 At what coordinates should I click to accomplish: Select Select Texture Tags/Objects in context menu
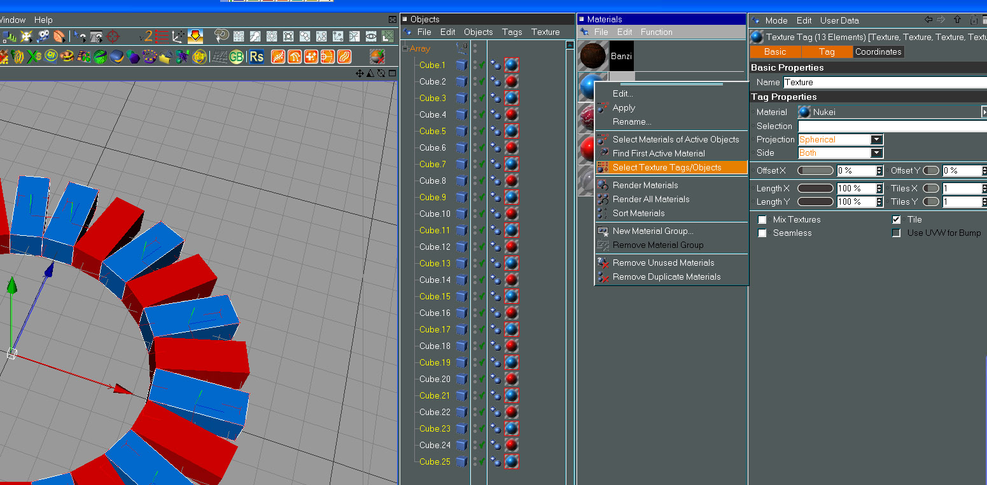[x=671, y=167]
